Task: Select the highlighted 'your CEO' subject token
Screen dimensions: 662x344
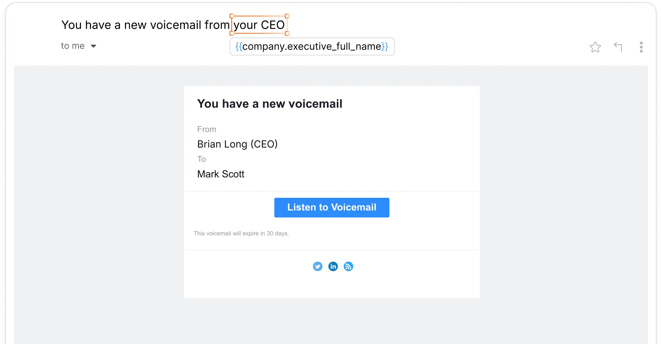Action: tap(259, 25)
